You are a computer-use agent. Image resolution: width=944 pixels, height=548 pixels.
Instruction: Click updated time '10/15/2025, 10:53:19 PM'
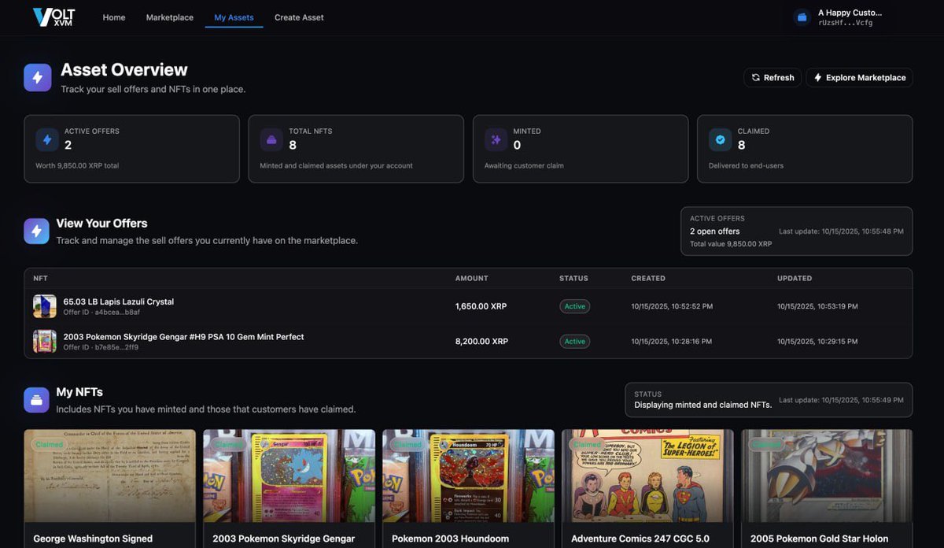coord(818,306)
